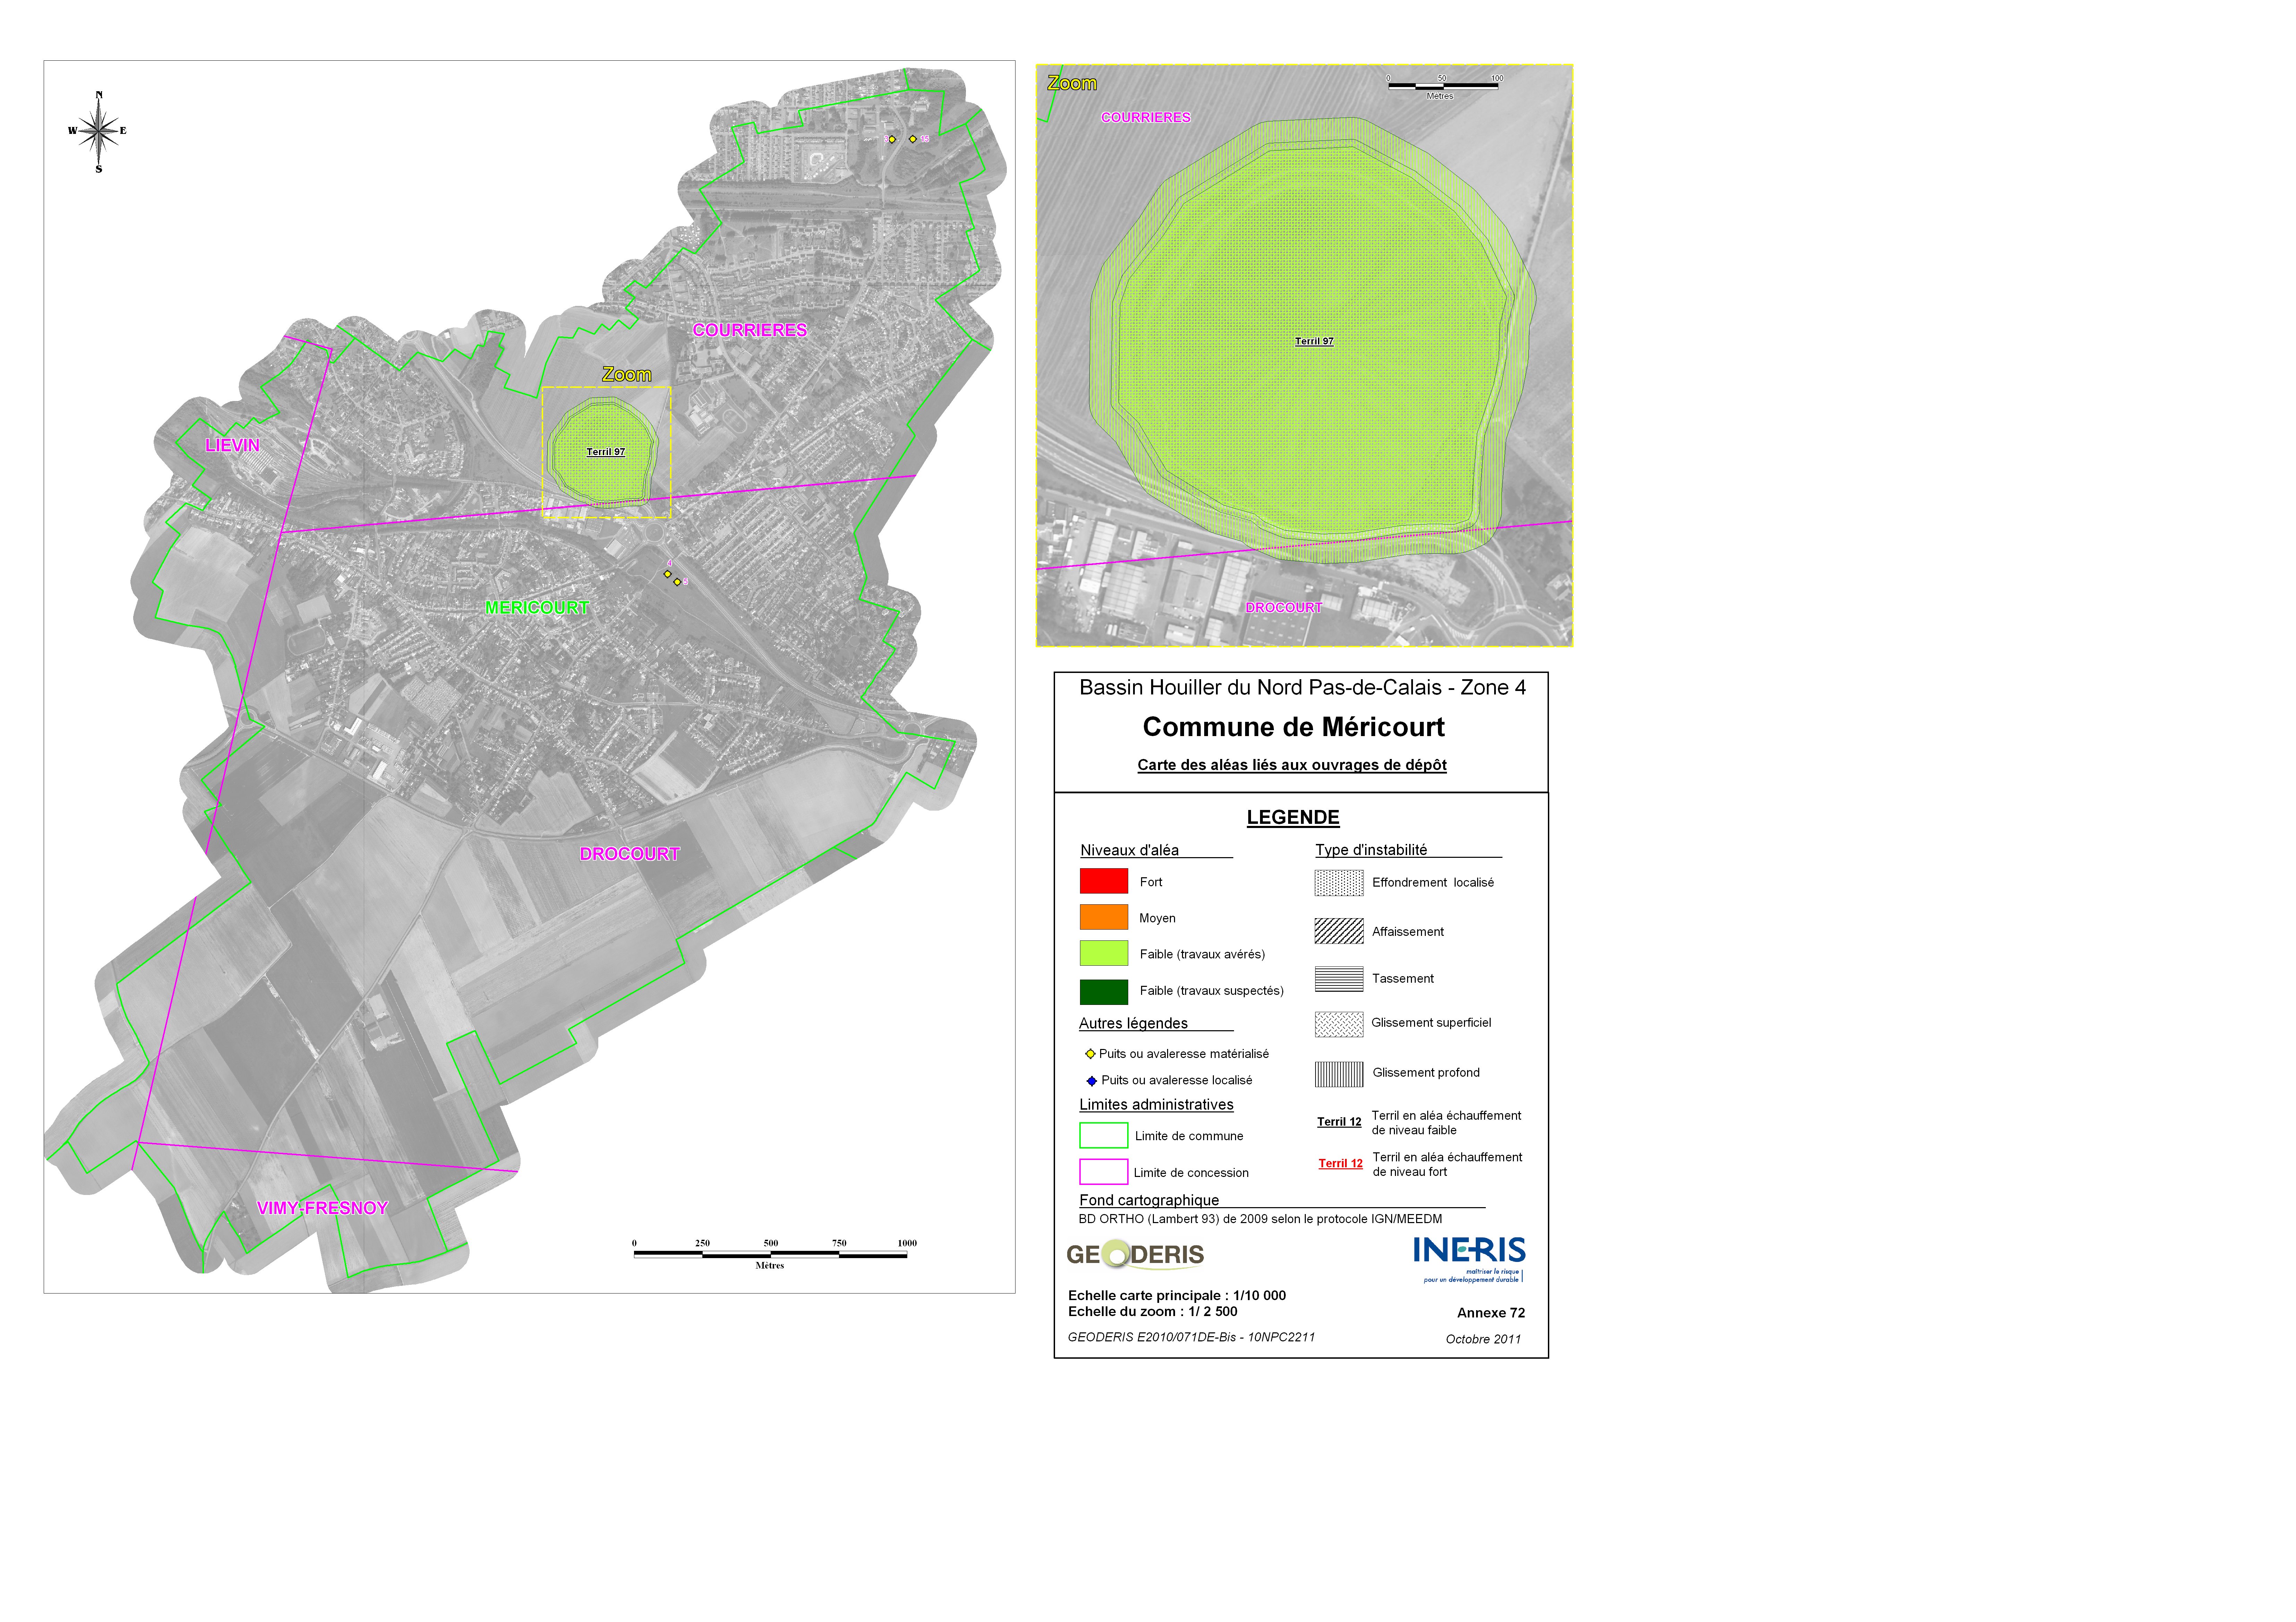Pick the dark green Faible travaux suspectés swatch
Image resolution: width=2296 pixels, height=1622 pixels.
pyautogui.click(x=1104, y=992)
